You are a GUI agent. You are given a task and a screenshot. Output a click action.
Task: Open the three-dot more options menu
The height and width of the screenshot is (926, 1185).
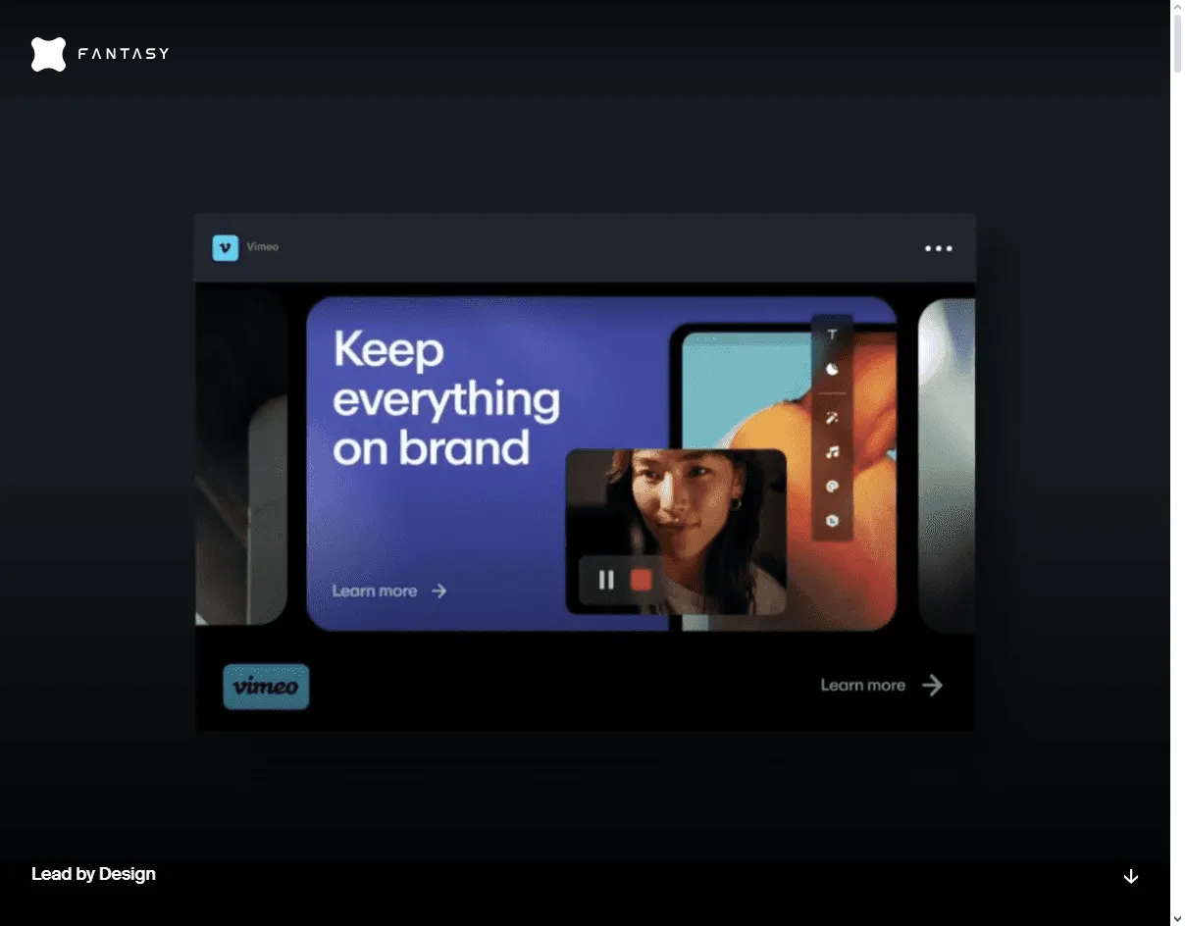[x=939, y=248]
